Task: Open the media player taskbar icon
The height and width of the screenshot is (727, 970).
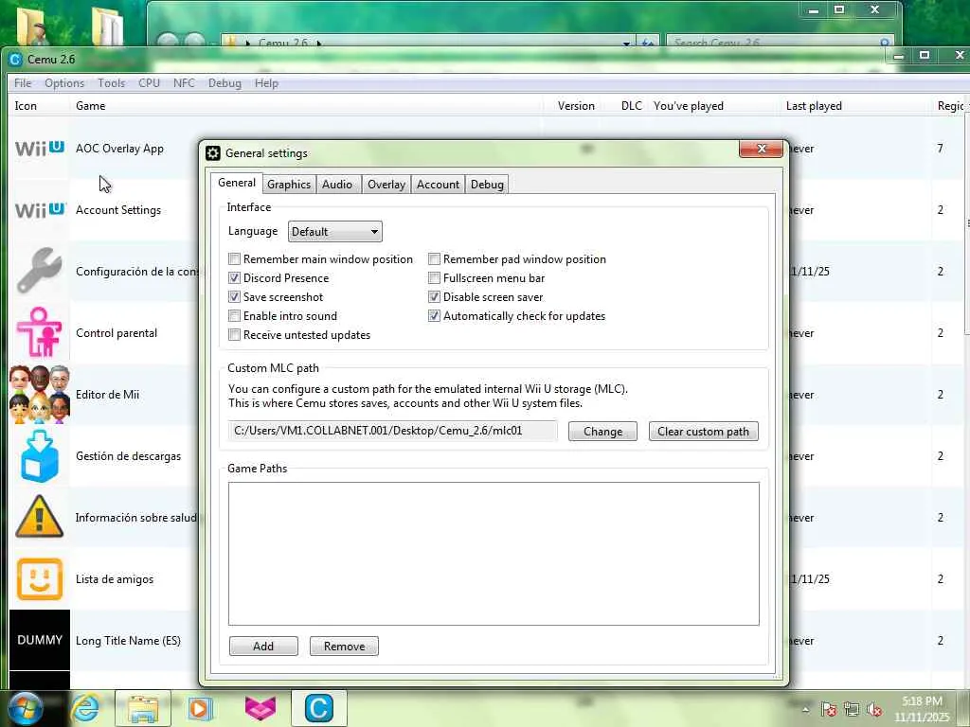Action: [200, 708]
